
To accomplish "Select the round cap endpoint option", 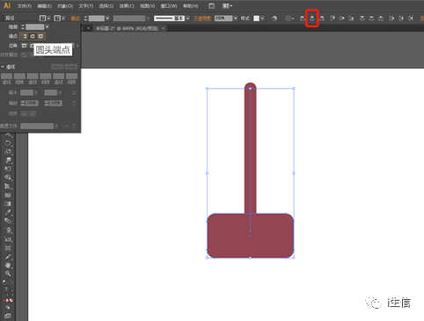I will 33,36.
